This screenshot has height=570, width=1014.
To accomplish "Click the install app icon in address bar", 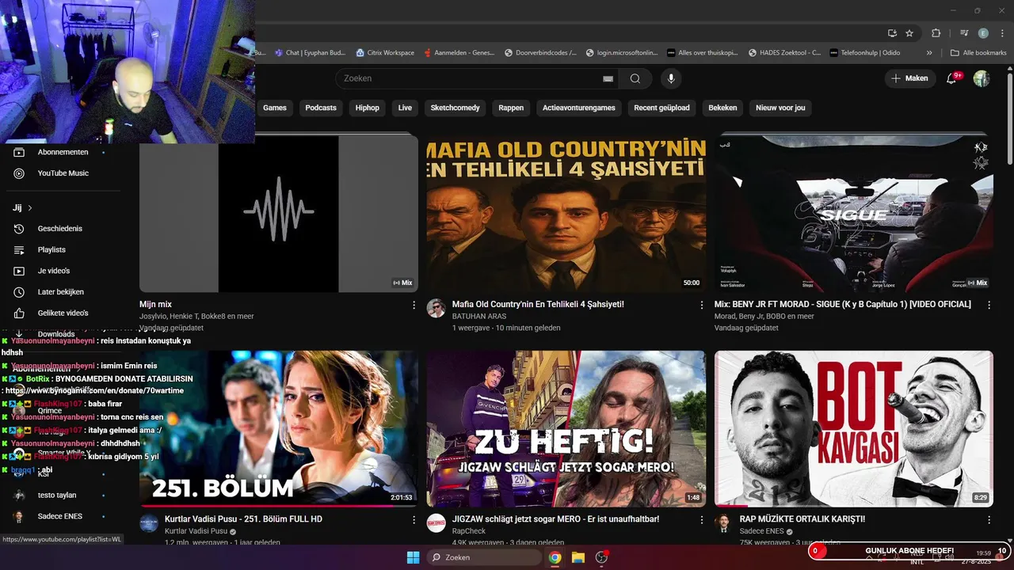I will click(892, 33).
